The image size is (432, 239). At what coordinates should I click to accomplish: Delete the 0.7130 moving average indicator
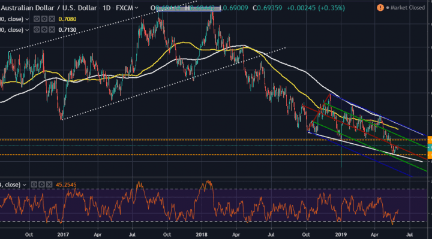click(x=52, y=30)
